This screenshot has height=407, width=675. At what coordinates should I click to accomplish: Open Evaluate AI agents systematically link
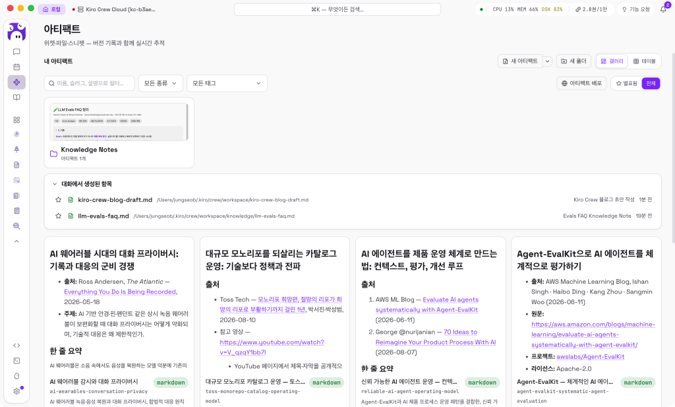(427, 305)
